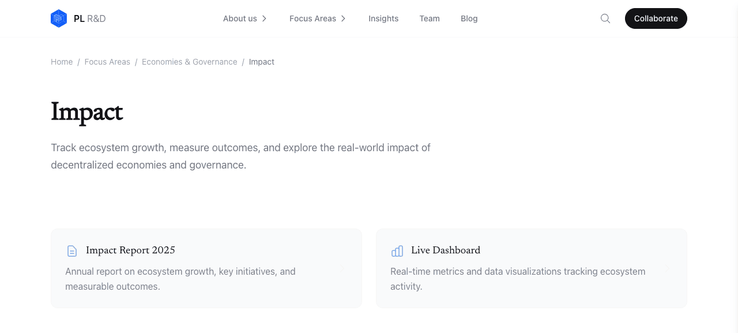This screenshot has width=738, height=333.
Task: Select Focus Areas in the breadcrumb
Action: [107, 62]
